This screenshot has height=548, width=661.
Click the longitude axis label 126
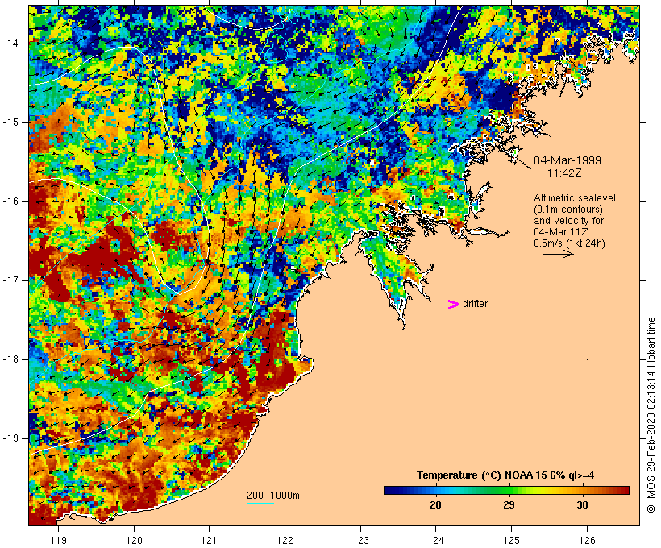tap(587, 541)
